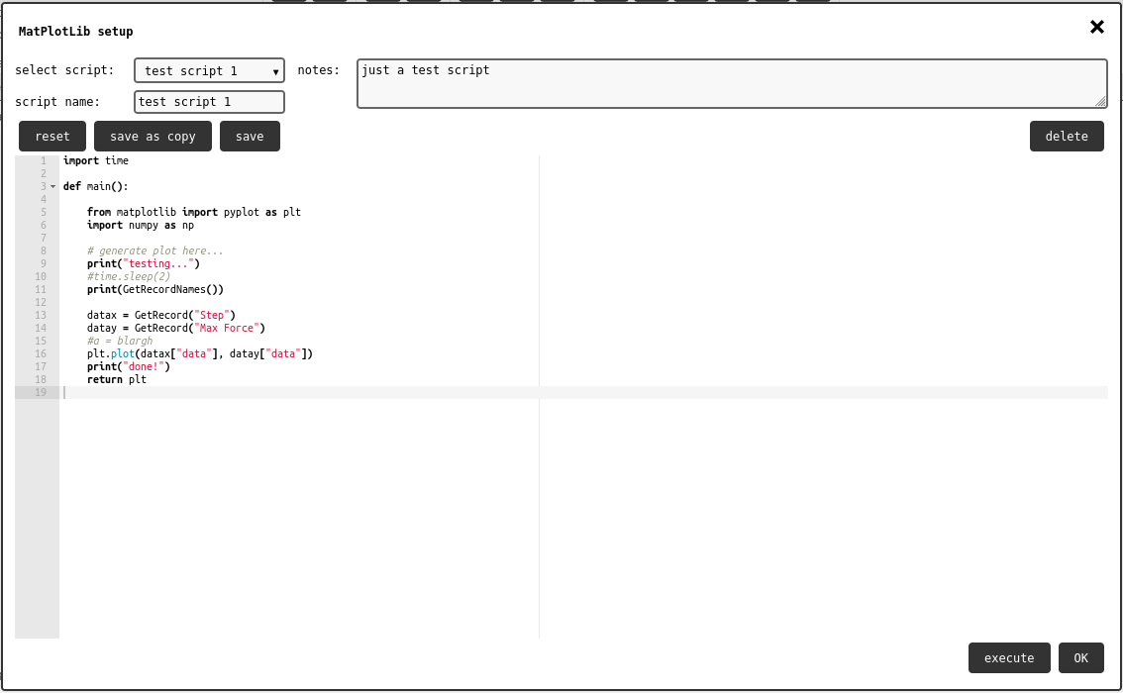
Task: Collapse the main function fold arrow
Action: (x=52, y=186)
